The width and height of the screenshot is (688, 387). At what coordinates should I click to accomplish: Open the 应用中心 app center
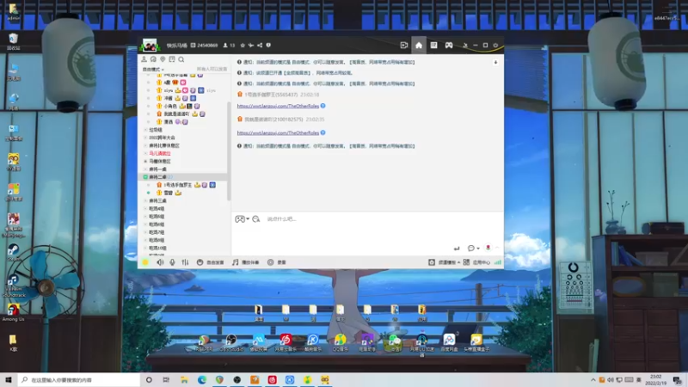point(476,262)
